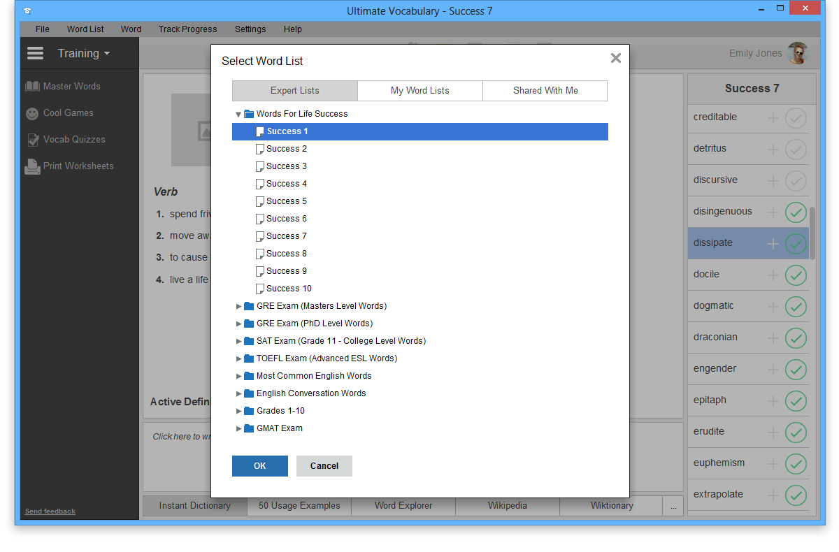Click the plus icon next to extrapolate

773,495
